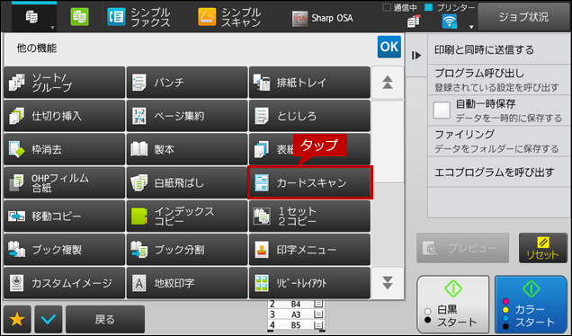The image size is (572, 336).
Task: Enable the 自動一時保存 checkbox
Action: (x=442, y=111)
